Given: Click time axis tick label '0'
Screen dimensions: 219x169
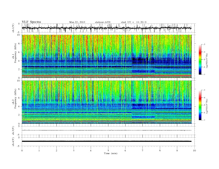Looking at the screenshot, I should point(22,150).
